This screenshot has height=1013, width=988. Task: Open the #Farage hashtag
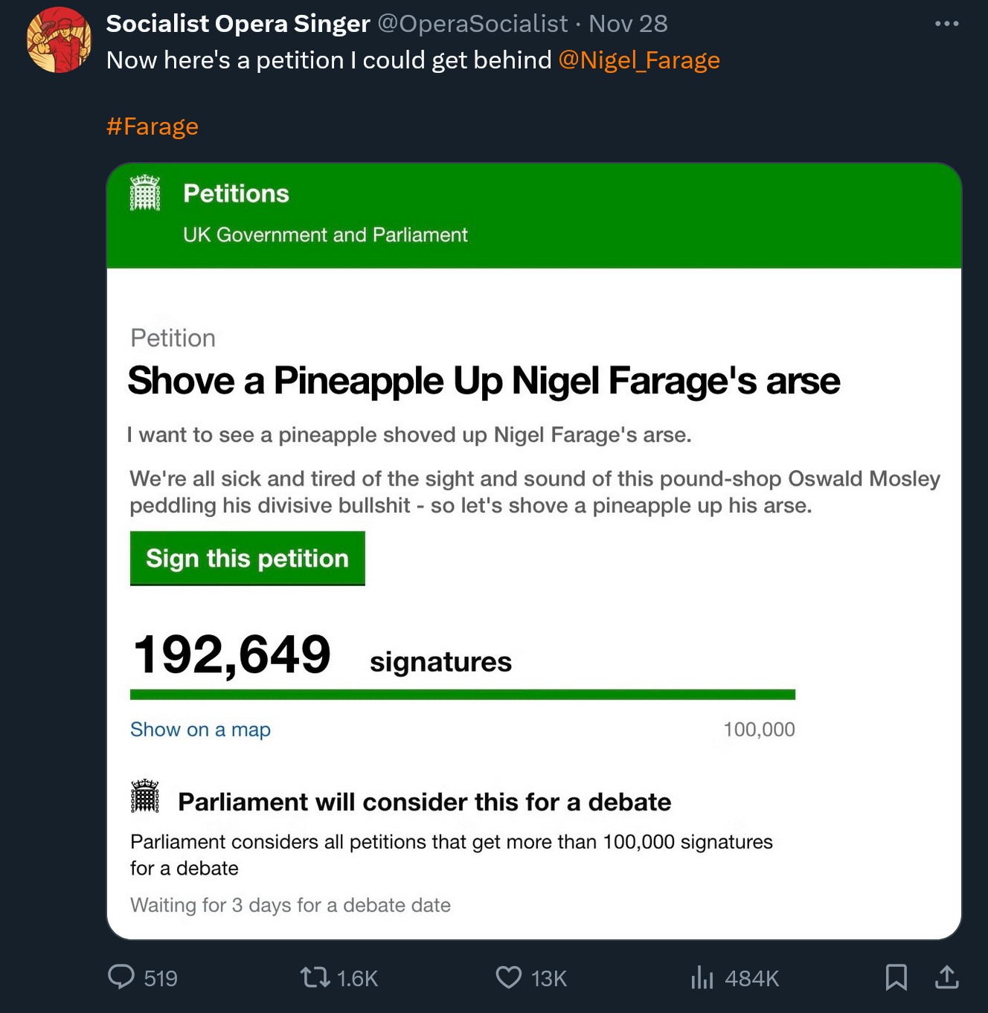[153, 126]
